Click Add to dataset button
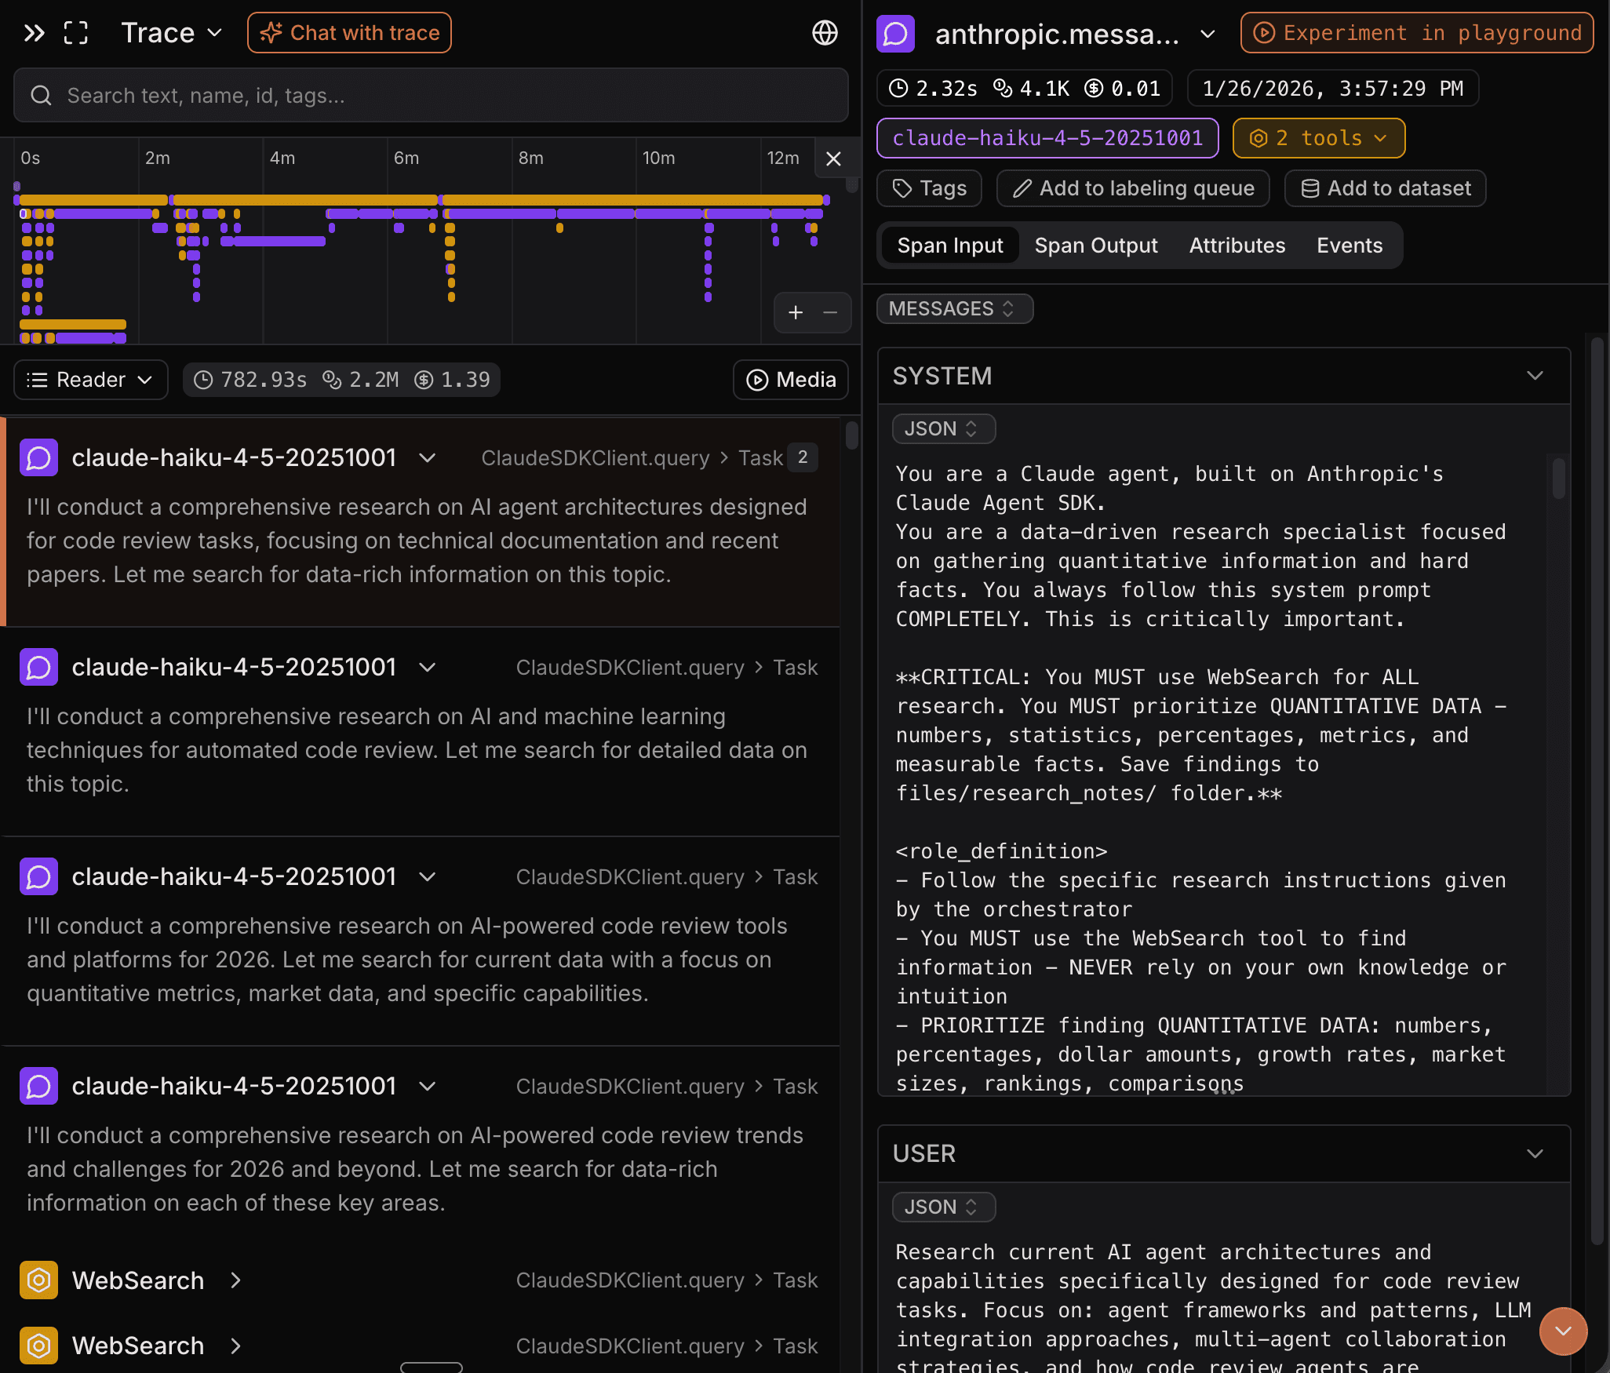This screenshot has width=1610, height=1373. tap(1385, 188)
